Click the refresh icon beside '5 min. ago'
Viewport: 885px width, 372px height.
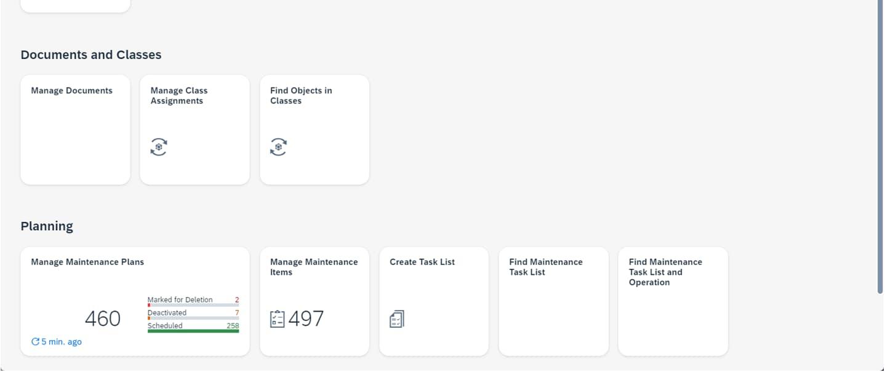pyautogui.click(x=35, y=342)
